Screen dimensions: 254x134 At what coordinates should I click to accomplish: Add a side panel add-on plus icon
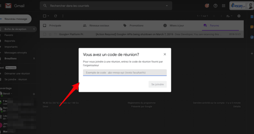252,53
